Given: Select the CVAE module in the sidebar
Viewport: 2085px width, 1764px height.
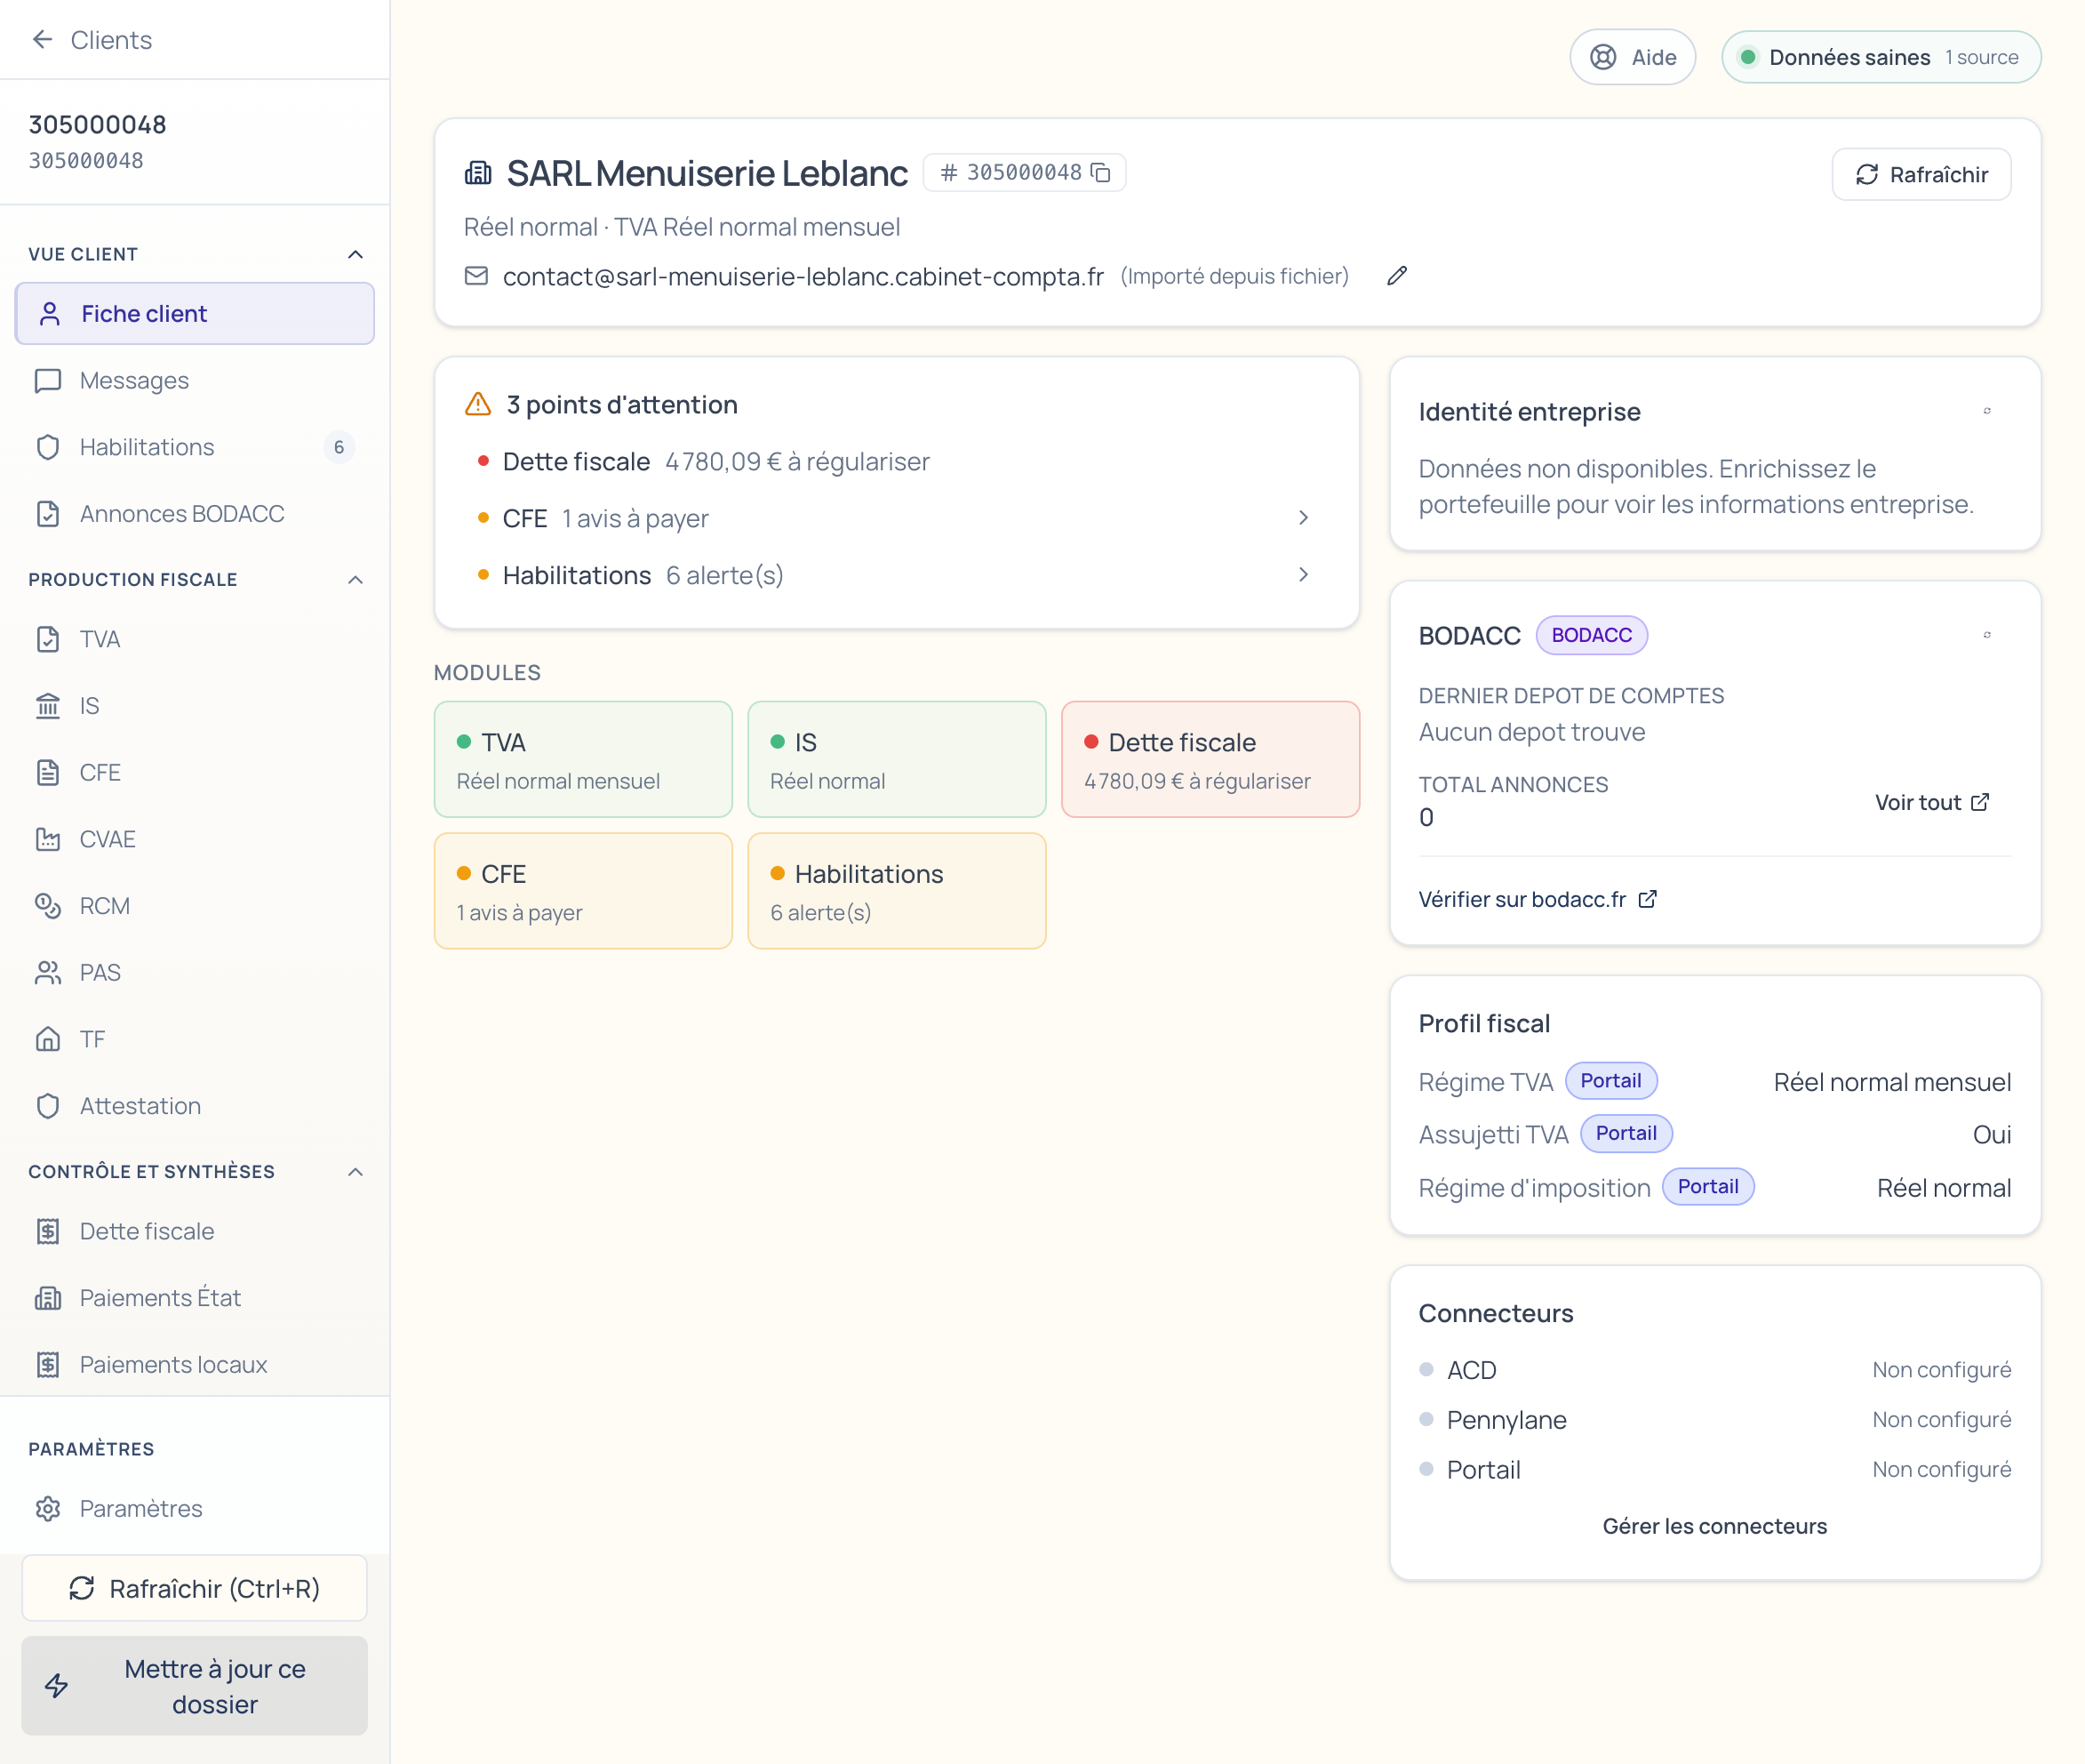Looking at the screenshot, I should pyautogui.click(x=106, y=839).
